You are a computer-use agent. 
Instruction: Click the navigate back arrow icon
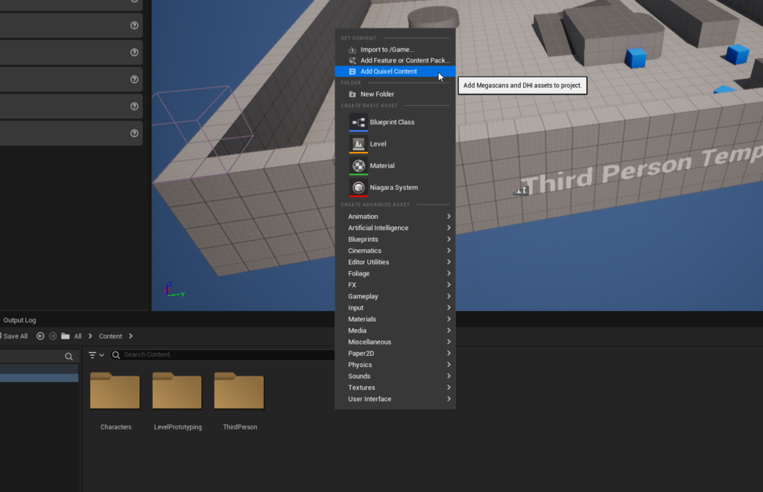tap(41, 336)
